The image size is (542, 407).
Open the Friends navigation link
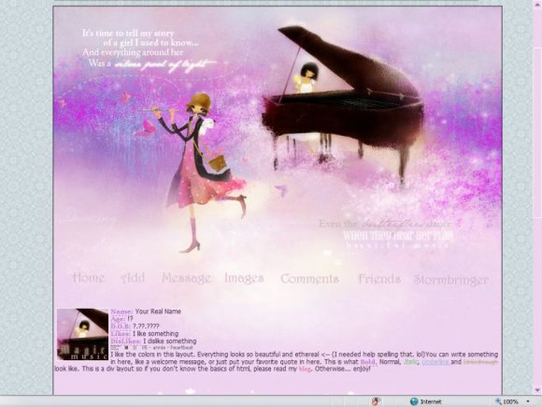(x=379, y=279)
